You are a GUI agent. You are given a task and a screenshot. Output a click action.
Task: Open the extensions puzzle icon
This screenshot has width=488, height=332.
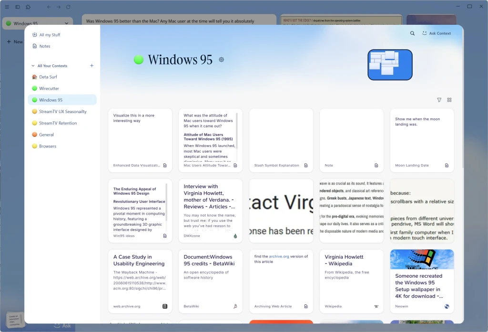[x=28, y=7]
